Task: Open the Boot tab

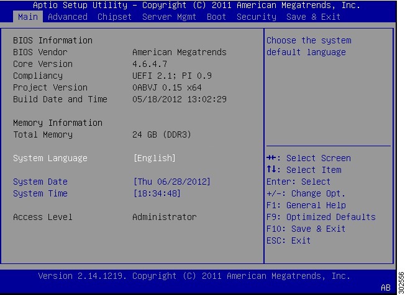Action: click(x=216, y=17)
